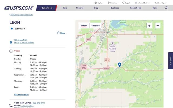Click the Post Office pin icon

point(12,29)
